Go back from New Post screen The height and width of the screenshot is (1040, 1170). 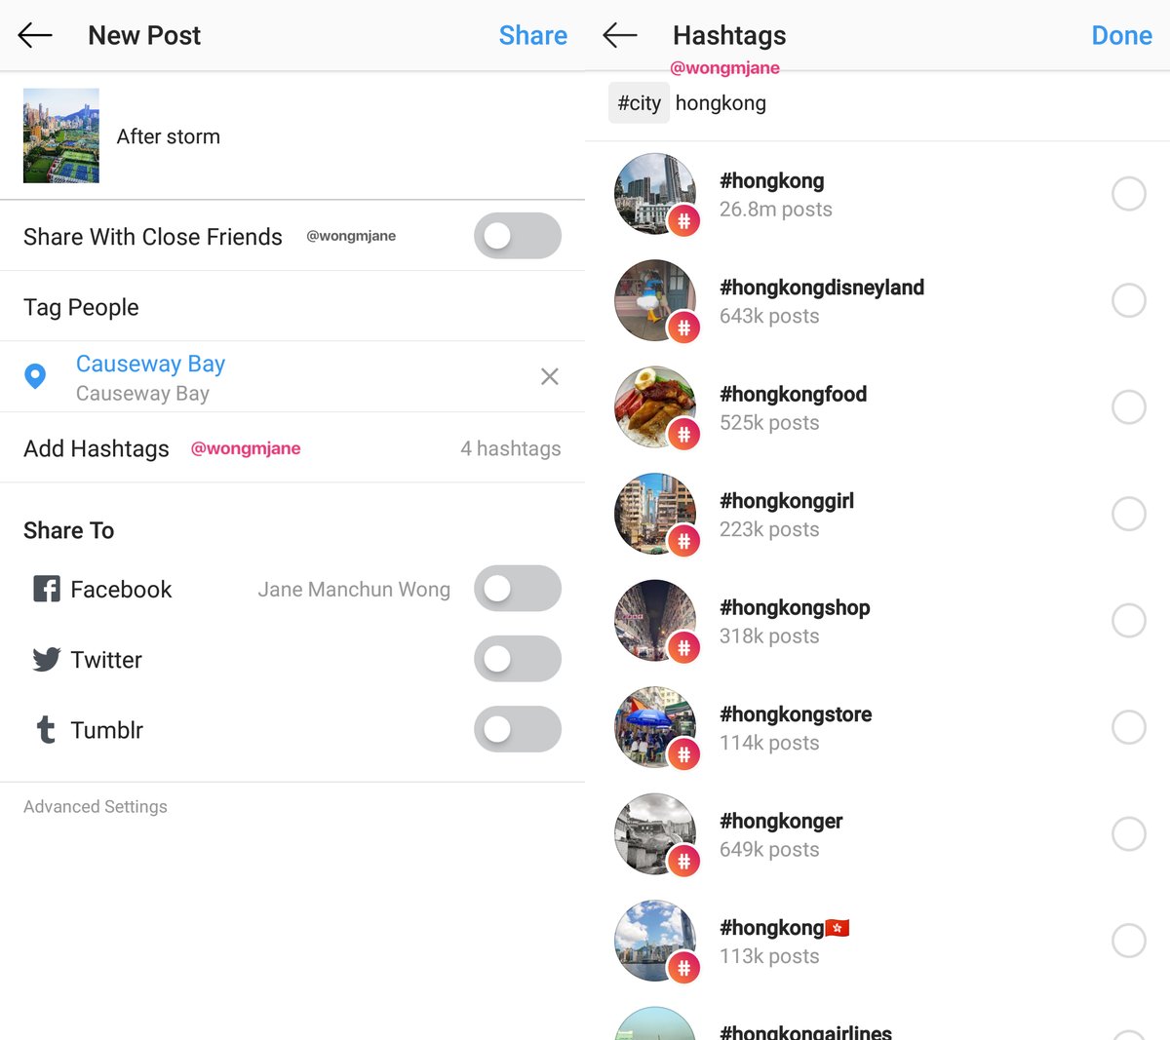click(35, 36)
